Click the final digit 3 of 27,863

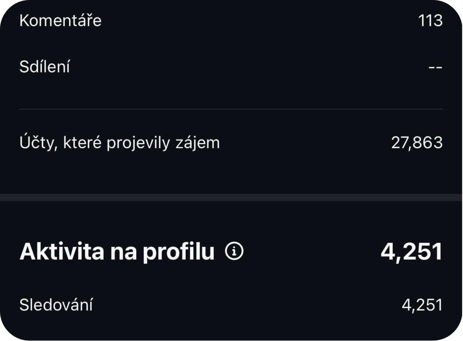438,143
